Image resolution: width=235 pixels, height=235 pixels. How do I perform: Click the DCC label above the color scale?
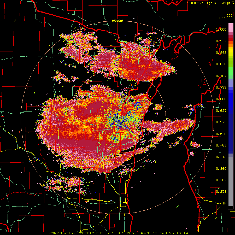pyautogui.click(x=230, y=16)
